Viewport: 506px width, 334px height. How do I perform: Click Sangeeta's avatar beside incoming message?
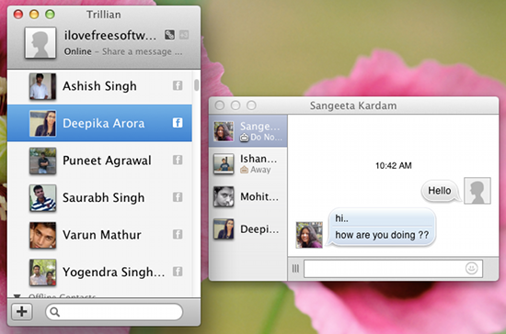coord(309,235)
